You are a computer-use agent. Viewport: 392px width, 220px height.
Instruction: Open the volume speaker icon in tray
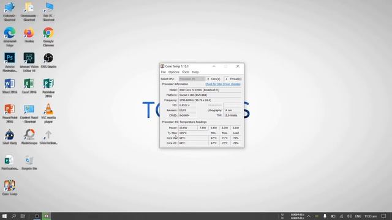(349, 216)
